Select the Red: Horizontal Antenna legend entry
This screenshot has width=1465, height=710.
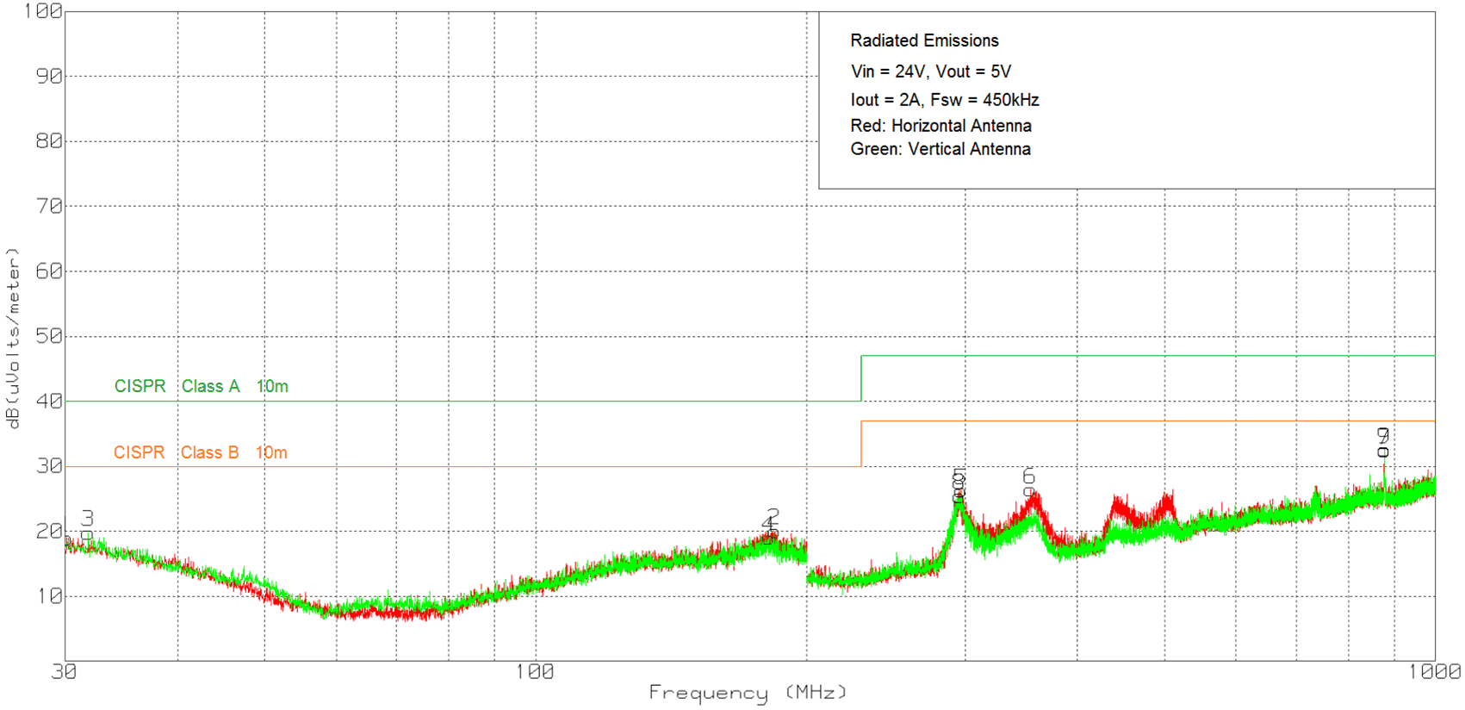(x=940, y=126)
